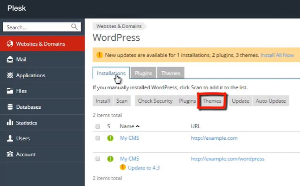Screen dimensions: 300x186
Task: Click the Mail envelope icon
Action: [10, 59]
